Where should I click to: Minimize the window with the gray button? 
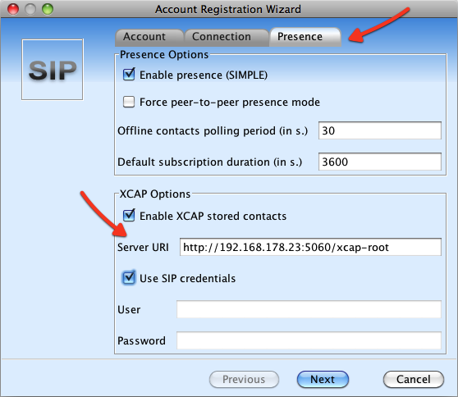[30, 9]
